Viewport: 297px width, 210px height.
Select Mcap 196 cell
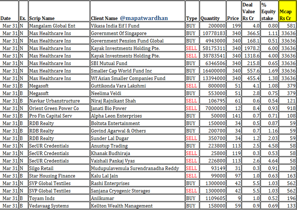287,198
